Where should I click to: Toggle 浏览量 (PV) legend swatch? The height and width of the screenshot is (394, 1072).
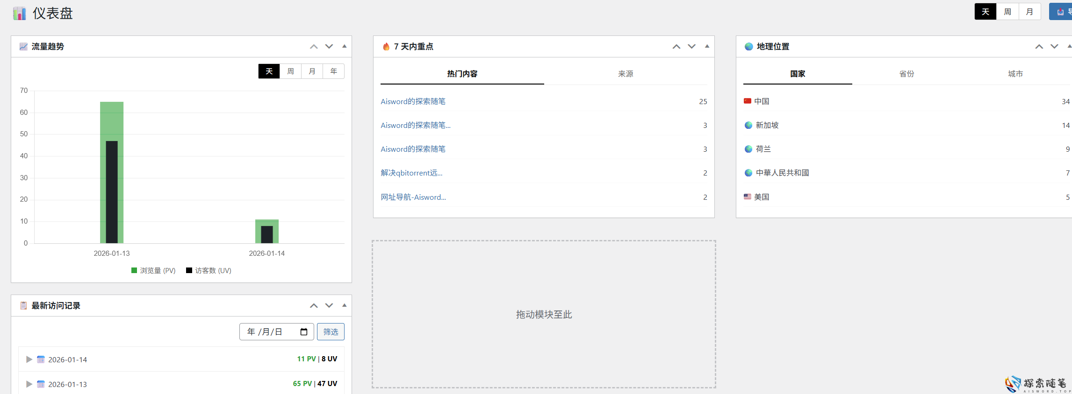click(x=134, y=270)
